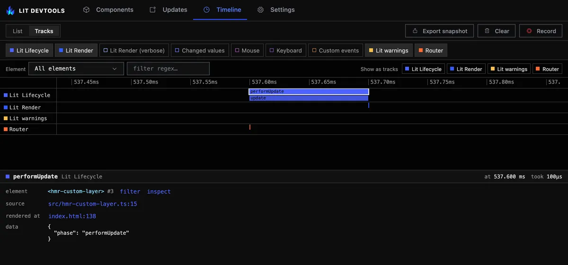Toggle the Lit warnings event filter
Viewport: 568px width, 265px height.
point(389,50)
